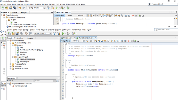Toggle the red macro recording button in the editor toolbar
Viewport: 178px width, 100px height.
pos(128,41)
